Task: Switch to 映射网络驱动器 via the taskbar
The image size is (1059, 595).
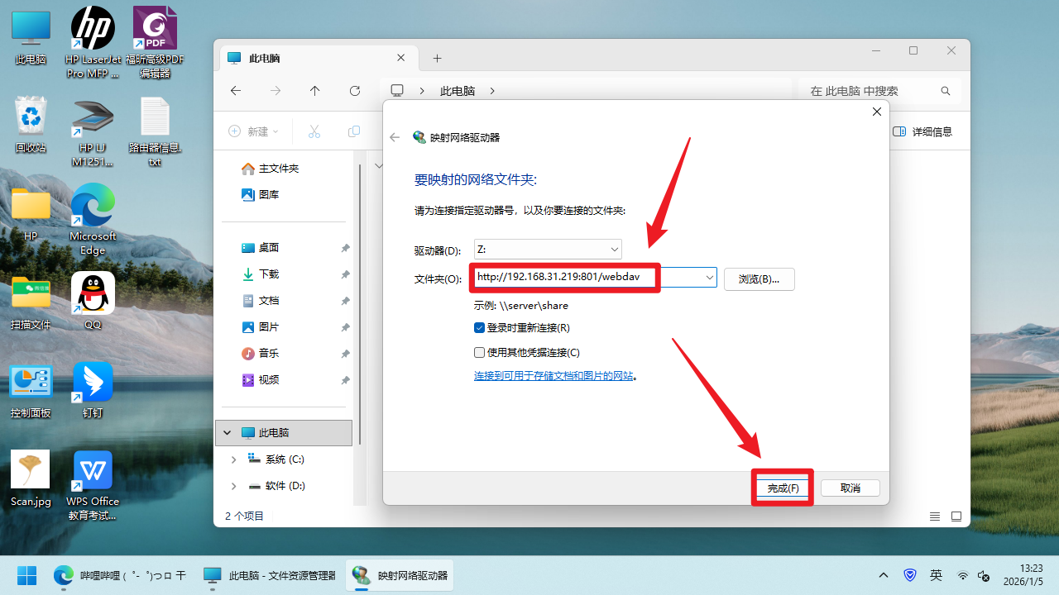Action: click(x=399, y=575)
